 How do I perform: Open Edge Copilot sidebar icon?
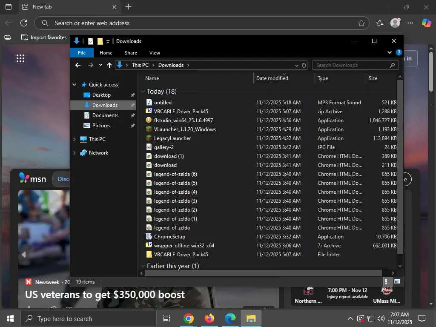point(426,23)
